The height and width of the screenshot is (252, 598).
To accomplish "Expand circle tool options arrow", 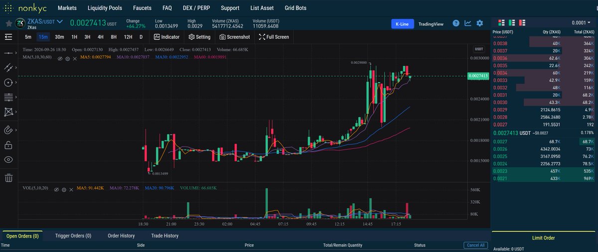I will click(17, 83).
